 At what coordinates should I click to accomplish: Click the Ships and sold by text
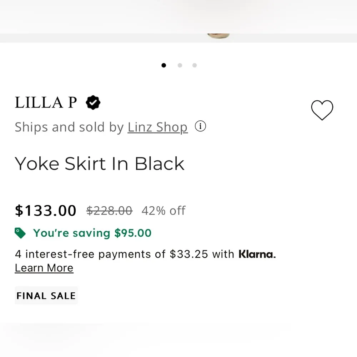coord(70,127)
